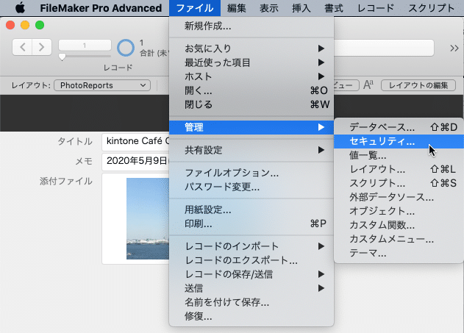Open the 書式 menu

334,8
